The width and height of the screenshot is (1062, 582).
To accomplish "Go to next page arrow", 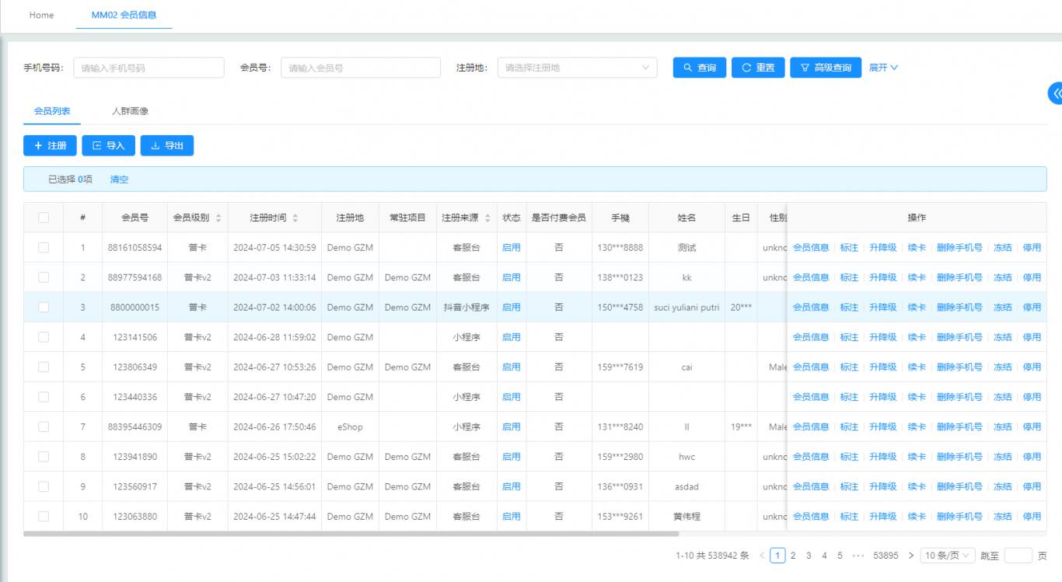I will (911, 556).
